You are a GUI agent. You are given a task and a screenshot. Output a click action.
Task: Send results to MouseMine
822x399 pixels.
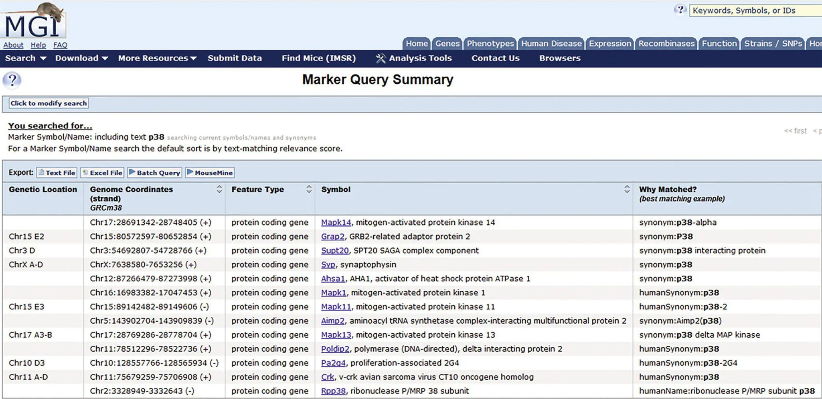tap(210, 173)
